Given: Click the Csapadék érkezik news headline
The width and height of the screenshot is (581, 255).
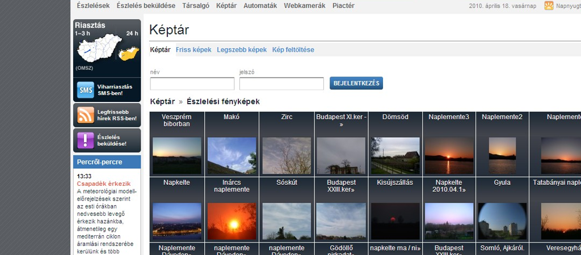Looking at the screenshot, I should coord(104,184).
